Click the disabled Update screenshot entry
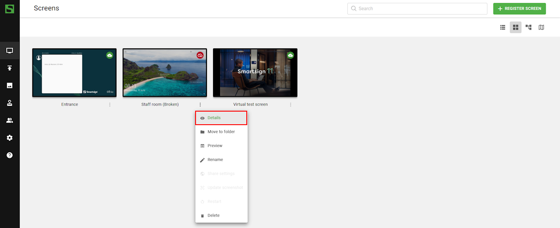 221,187
